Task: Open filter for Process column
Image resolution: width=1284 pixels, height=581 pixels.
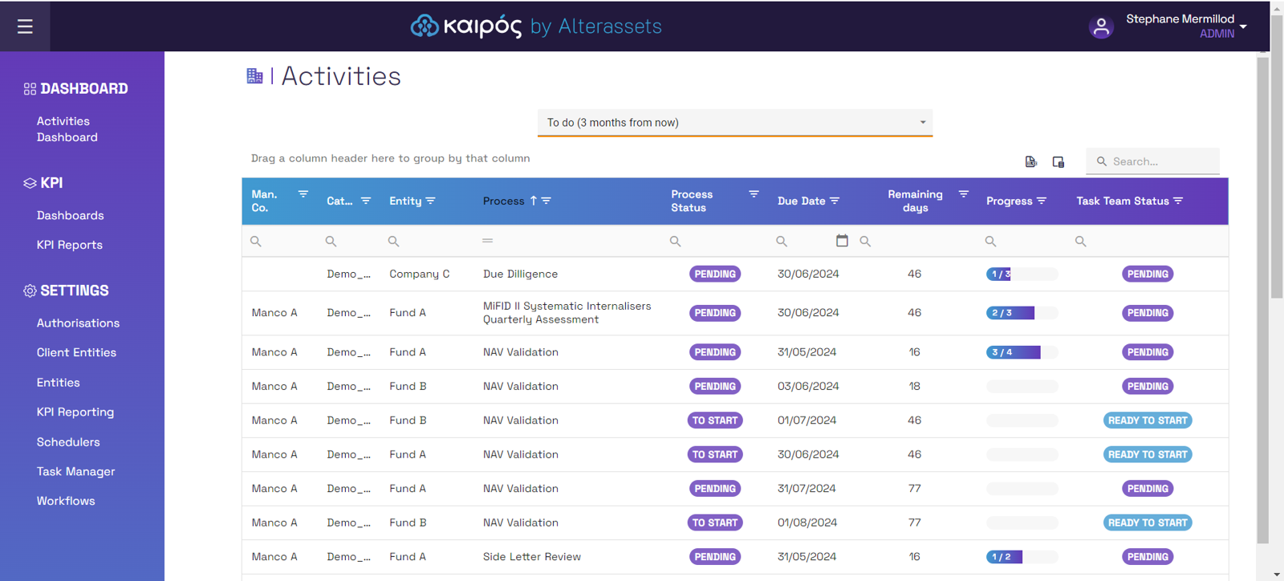Action: click(547, 201)
